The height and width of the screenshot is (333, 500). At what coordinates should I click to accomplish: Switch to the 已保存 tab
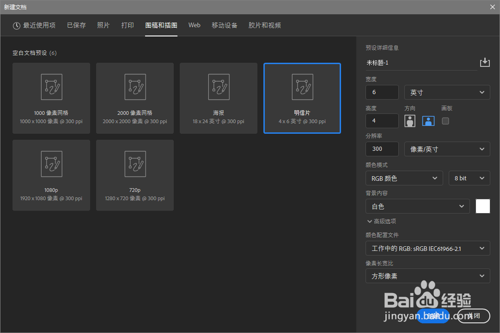tap(76, 25)
